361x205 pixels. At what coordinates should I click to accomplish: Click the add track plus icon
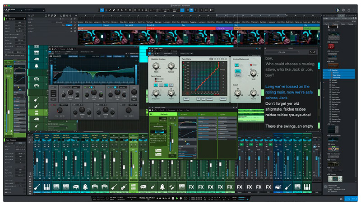[x=76, y=16]
